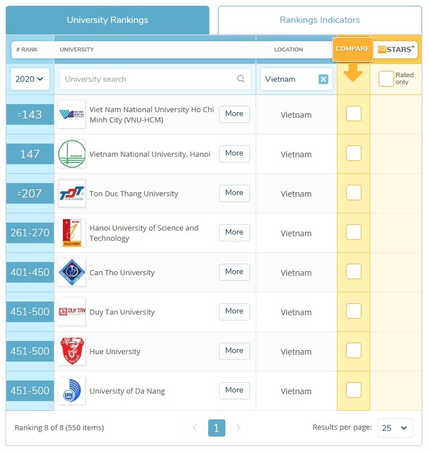Show More details for Hue University
Image resolution: width=429 pixels, height=452 pixels.
235,351
